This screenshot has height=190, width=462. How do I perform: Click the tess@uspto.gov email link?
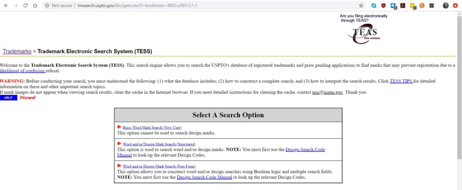click(x=328, y=92)
